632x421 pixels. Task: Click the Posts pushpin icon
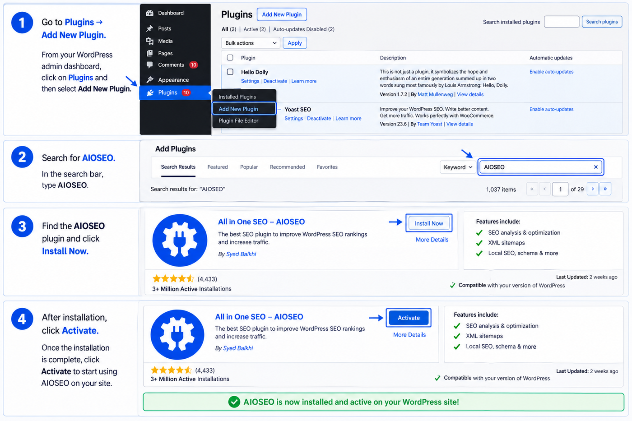(x=150, y=28)
